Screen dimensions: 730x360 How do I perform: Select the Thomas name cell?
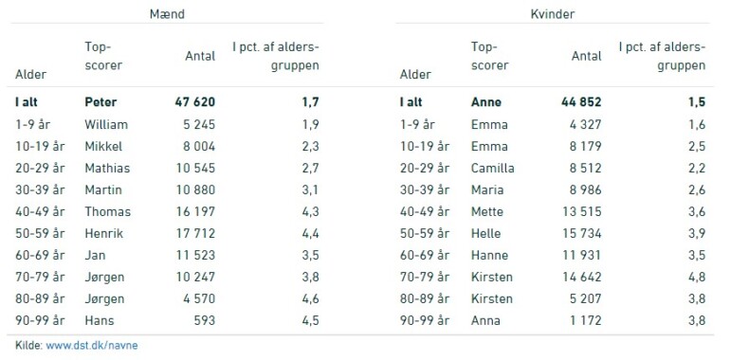(x=107, y=211)
